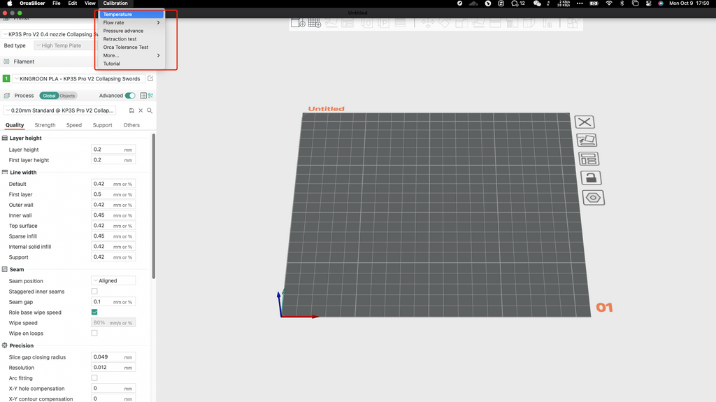Uncheck Role base wipe speed

tap(94, 313)
